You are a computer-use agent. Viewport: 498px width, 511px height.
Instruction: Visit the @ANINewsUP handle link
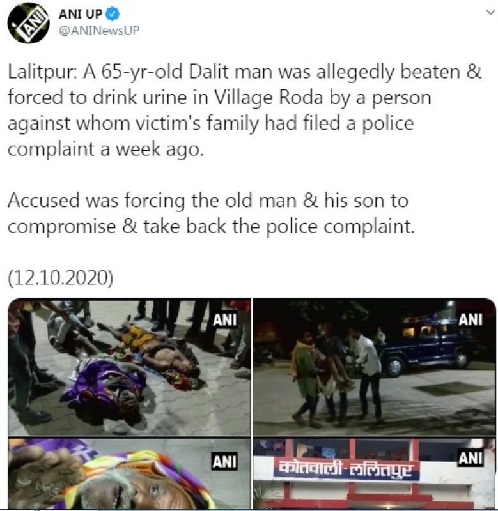click(99, 30)
